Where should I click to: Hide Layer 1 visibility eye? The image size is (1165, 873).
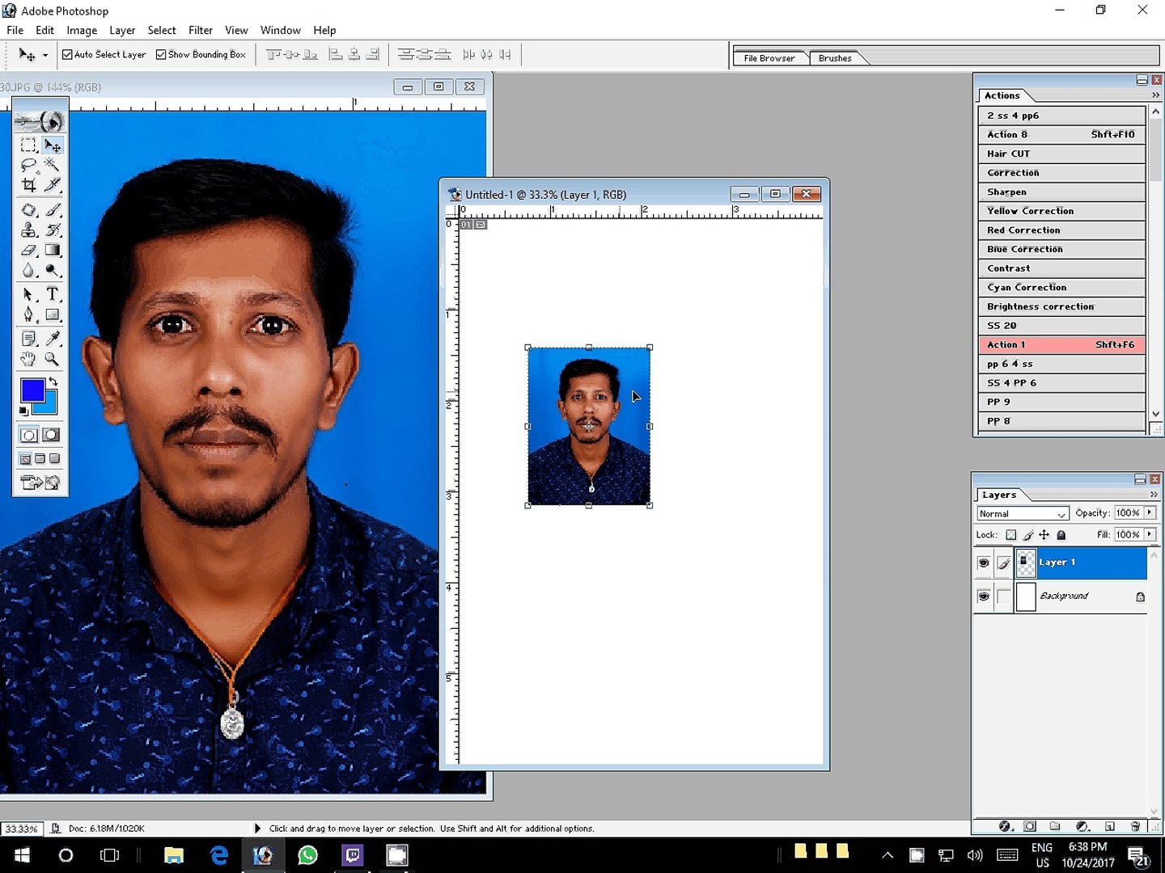pos(984,563)
